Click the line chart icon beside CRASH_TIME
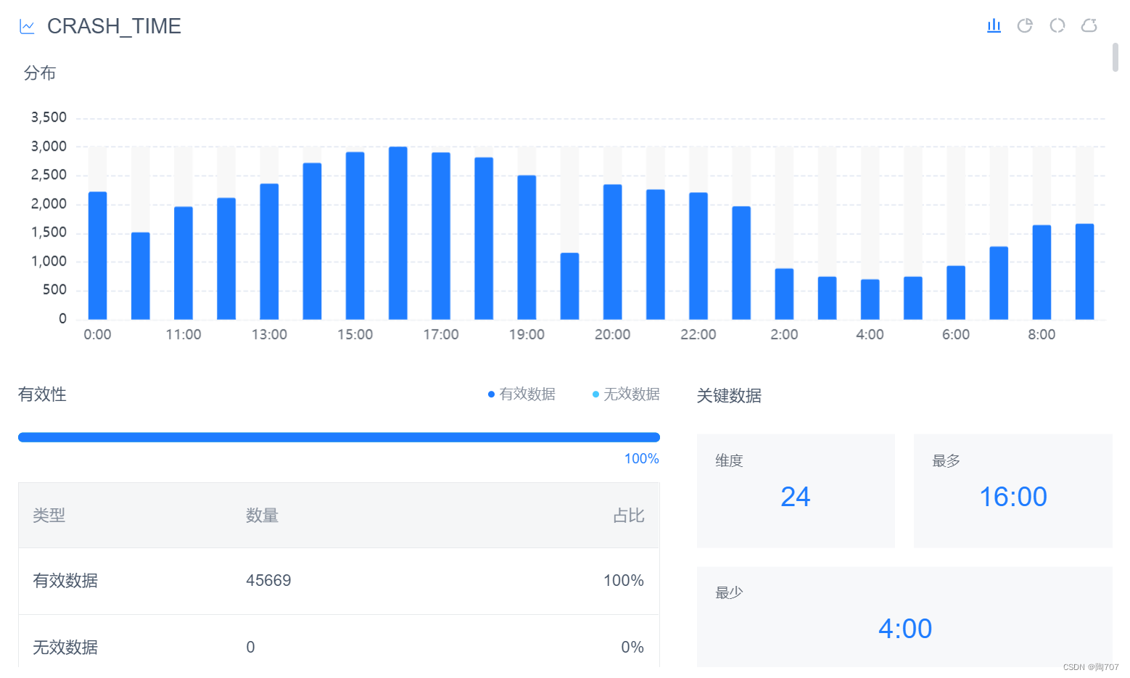This screenshot has height=678, width=1130. tap(27, 27)
